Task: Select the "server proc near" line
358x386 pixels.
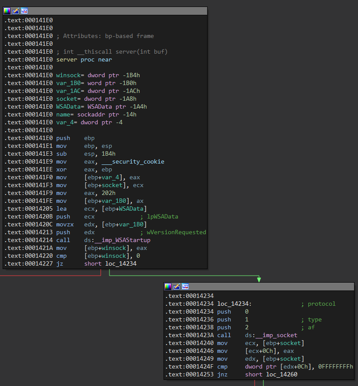Action: (x=84, y=60)
